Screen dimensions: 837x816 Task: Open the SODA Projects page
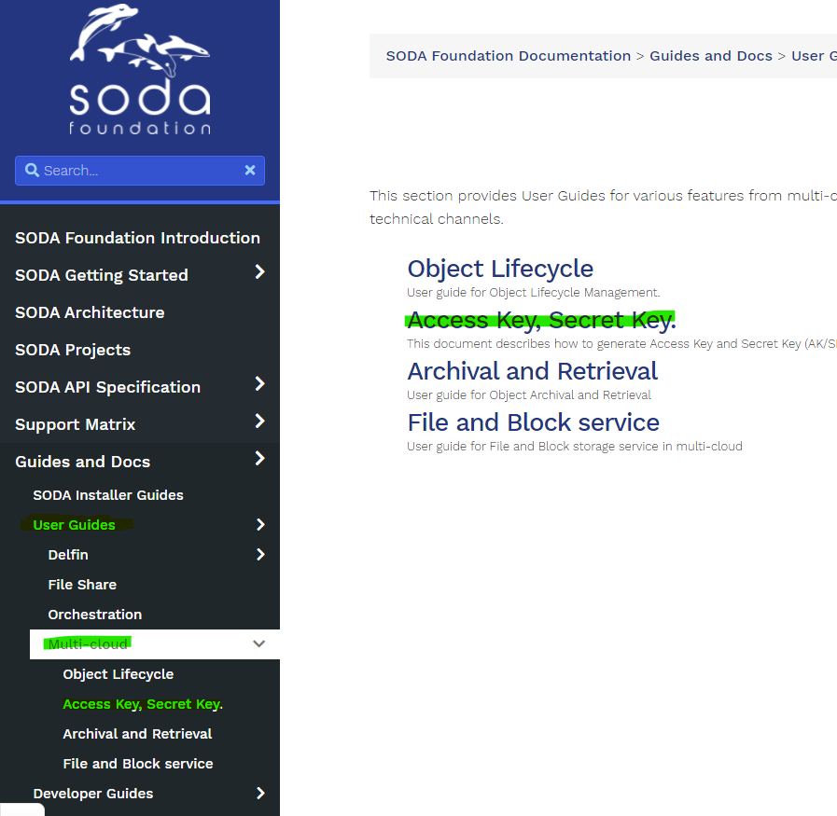[70, 350]
